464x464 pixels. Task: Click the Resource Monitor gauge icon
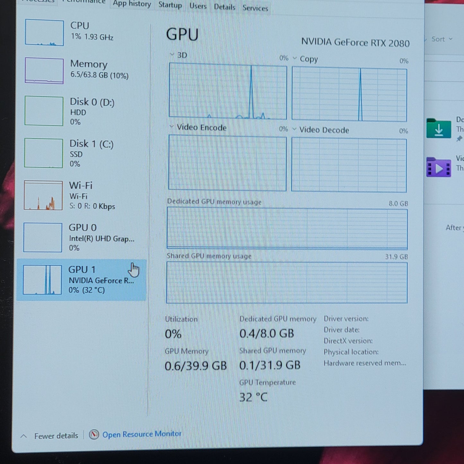(x=94, y=435)
